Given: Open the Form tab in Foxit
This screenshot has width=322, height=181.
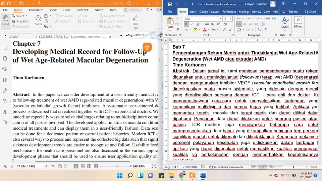Looking at the screenshot, I should (x=67, y=10).
